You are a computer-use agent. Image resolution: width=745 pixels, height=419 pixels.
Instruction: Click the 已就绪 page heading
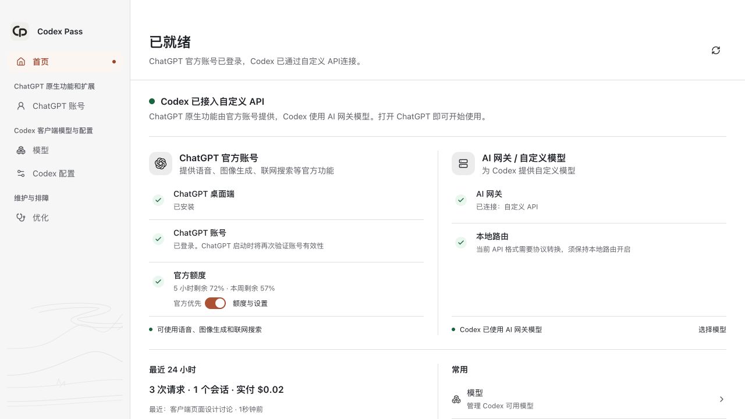click(x=170, y=42)
